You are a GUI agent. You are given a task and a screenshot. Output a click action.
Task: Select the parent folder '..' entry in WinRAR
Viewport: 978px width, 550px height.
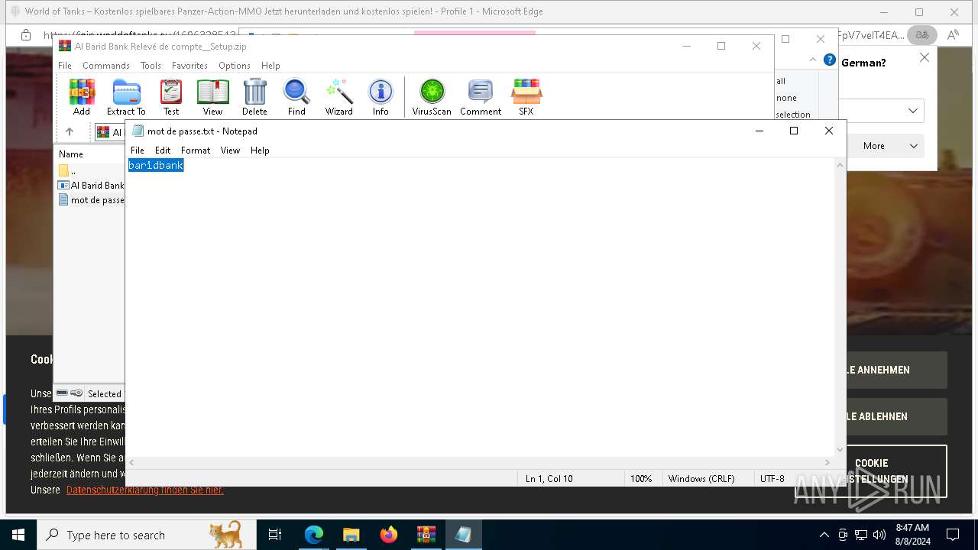coord(69,170)
